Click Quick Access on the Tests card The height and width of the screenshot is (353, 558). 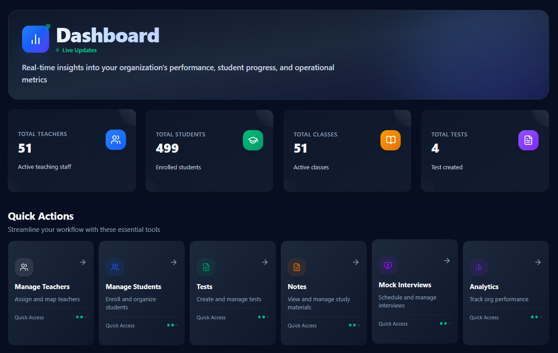[x=211, y=317]
